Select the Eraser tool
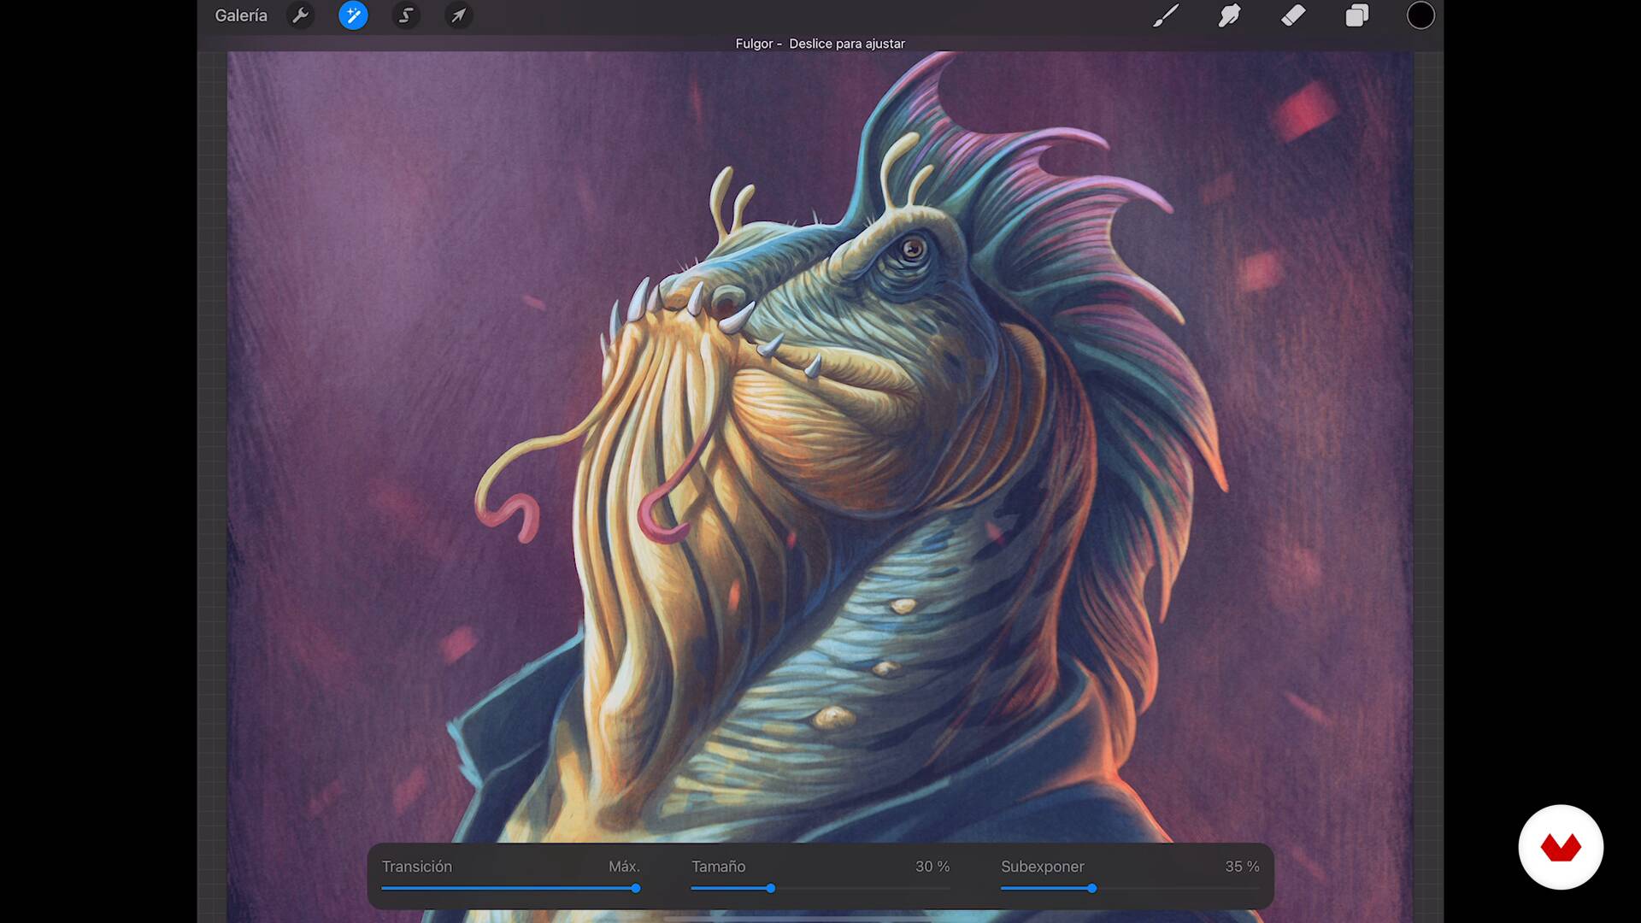 click(x=1293, y=15)
